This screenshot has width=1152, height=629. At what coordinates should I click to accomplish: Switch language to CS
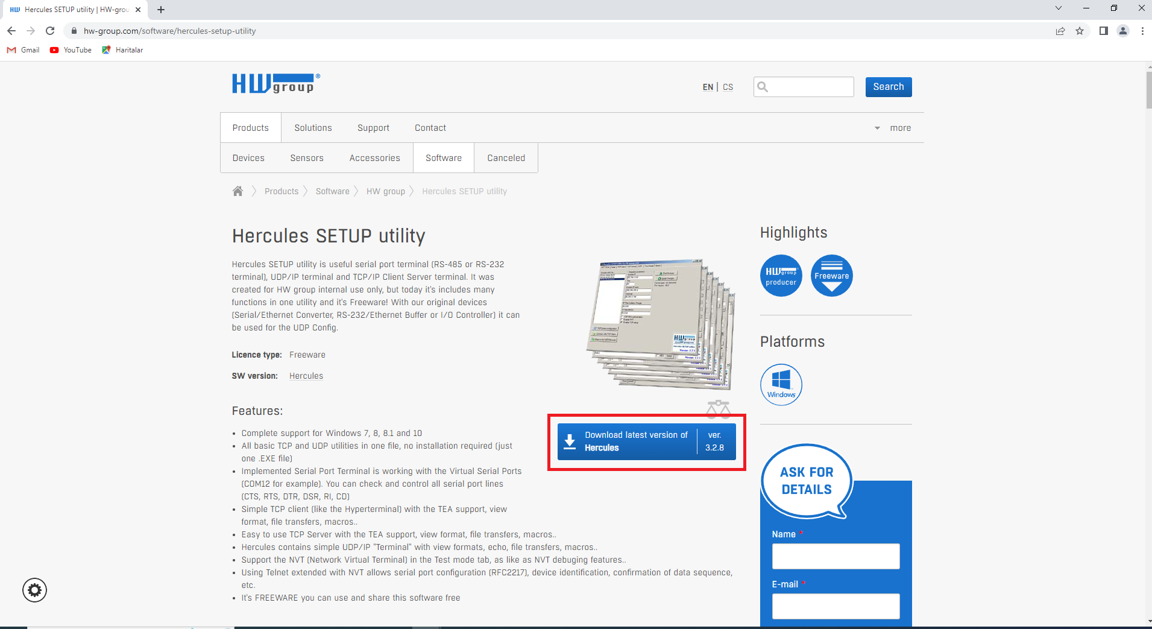tap(728, 87)
